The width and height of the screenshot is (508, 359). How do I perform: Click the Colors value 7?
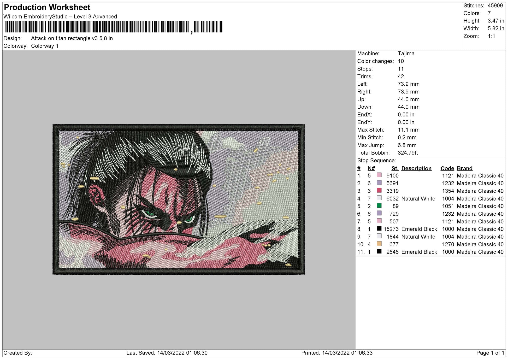[x=489, y=13]
